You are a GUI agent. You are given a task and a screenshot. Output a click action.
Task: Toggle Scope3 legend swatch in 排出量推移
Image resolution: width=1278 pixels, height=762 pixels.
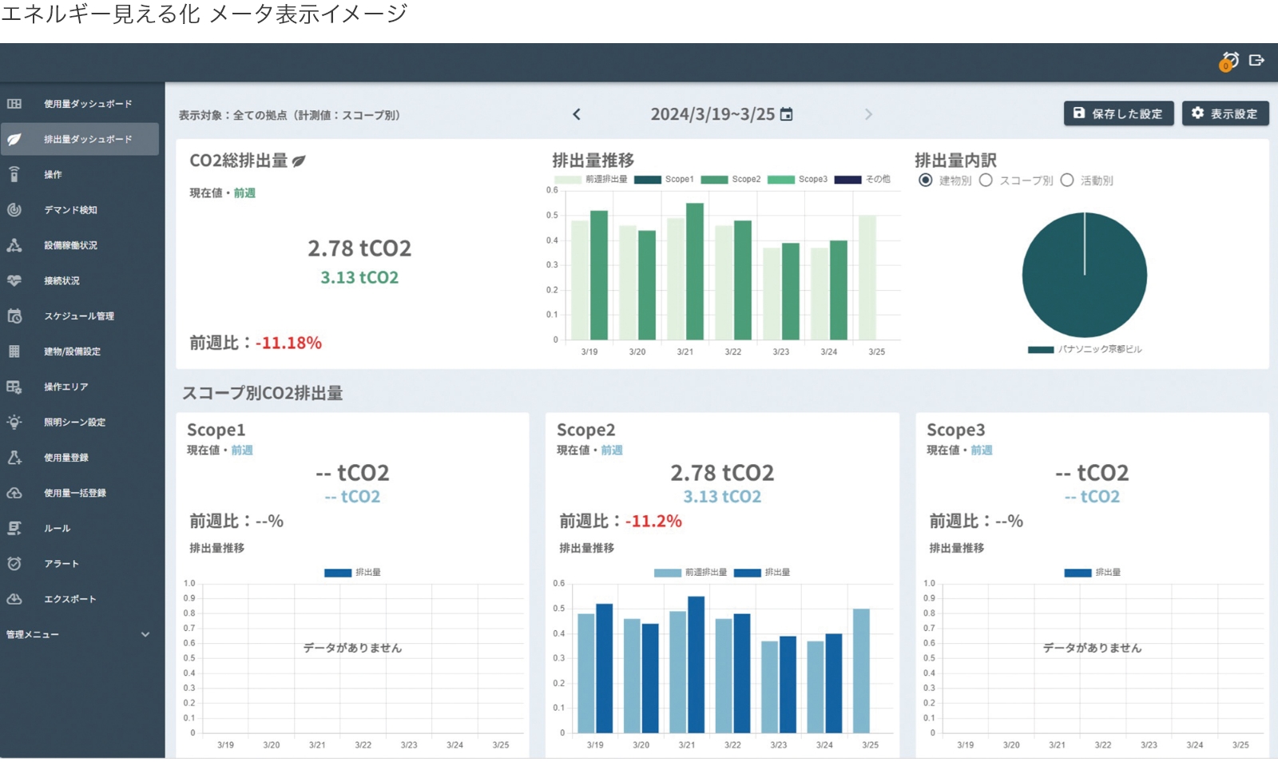(780, 180)
